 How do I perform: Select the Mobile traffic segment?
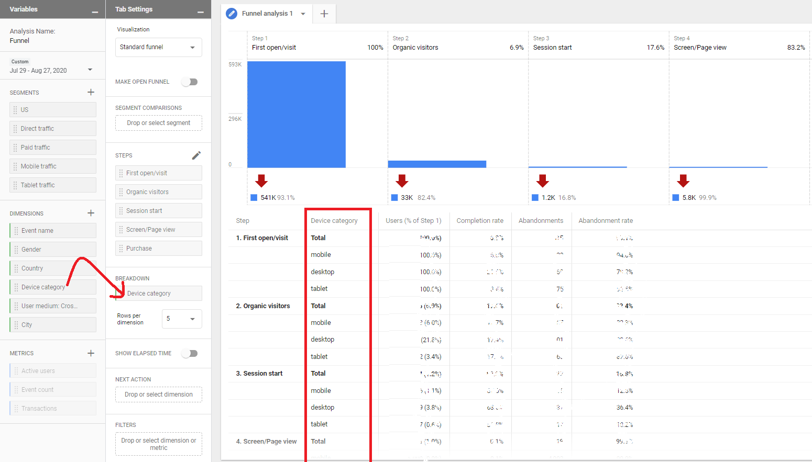[53, 166]
